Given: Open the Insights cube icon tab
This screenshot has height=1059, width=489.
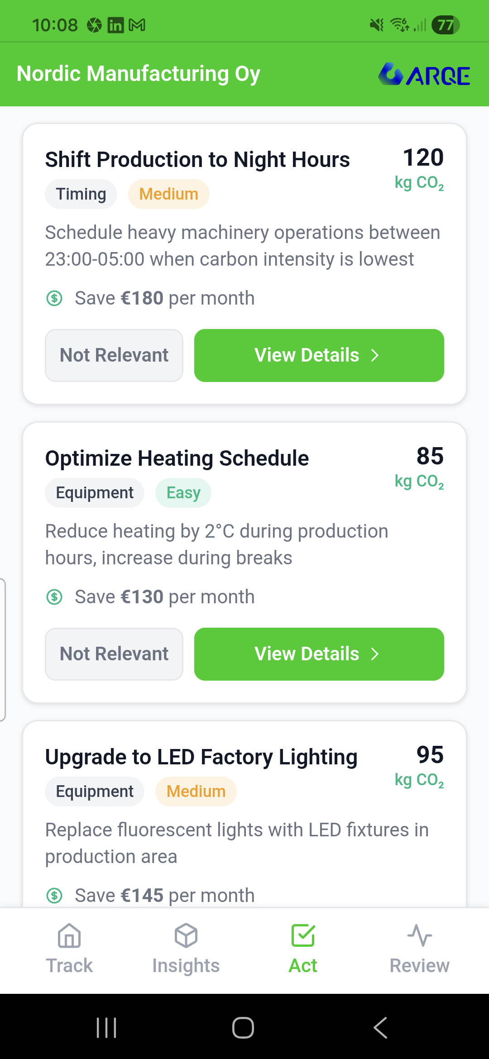Looking at the screenshot, I should pyautogui.click(x=186, y=935).
